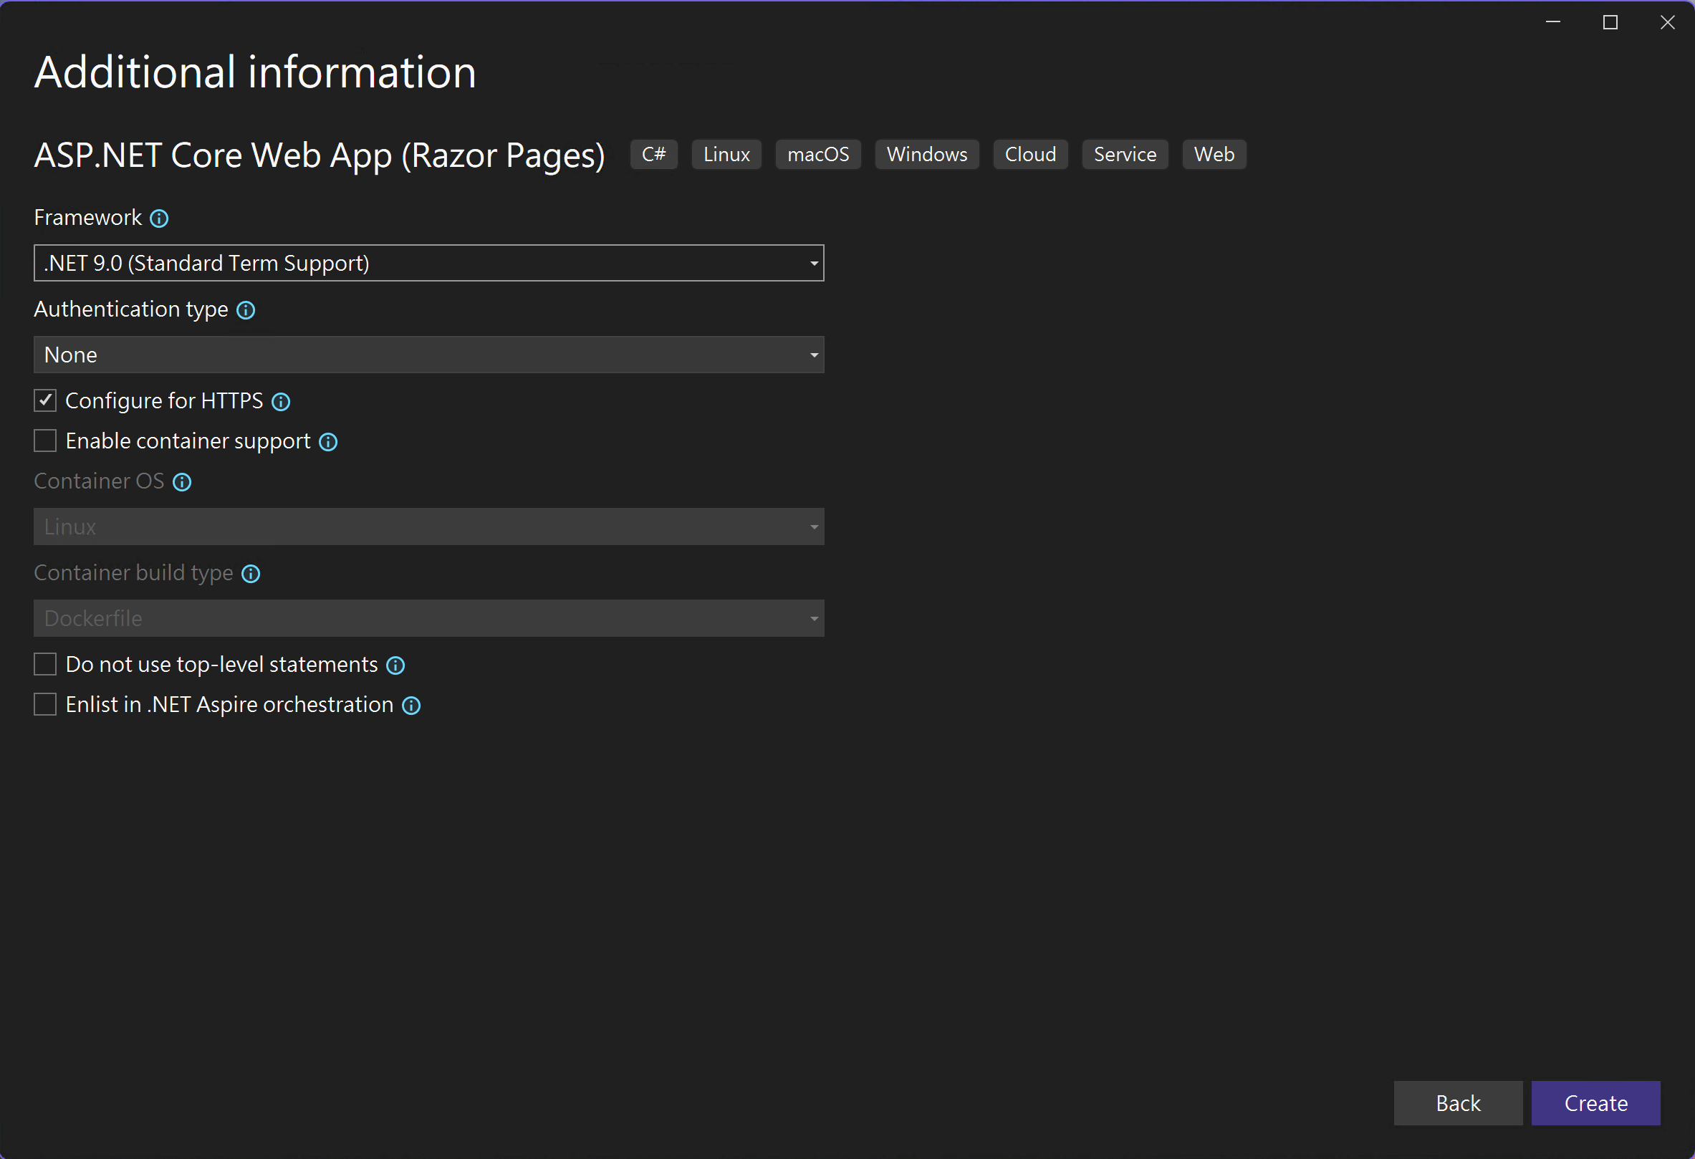The width and height of the screenshot is (1695, 1159).
Task: Click Authentication type info icon
Action: point(246,311)
